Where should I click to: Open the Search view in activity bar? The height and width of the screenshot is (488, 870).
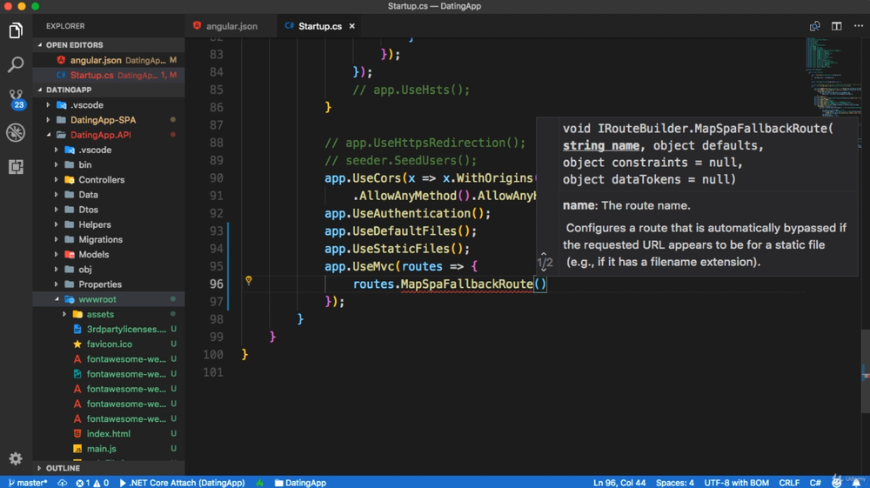16,64
